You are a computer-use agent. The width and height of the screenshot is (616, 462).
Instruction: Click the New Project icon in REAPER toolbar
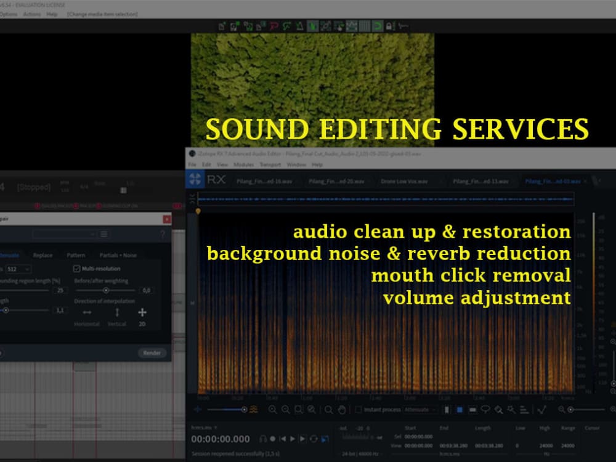[222, 26]
